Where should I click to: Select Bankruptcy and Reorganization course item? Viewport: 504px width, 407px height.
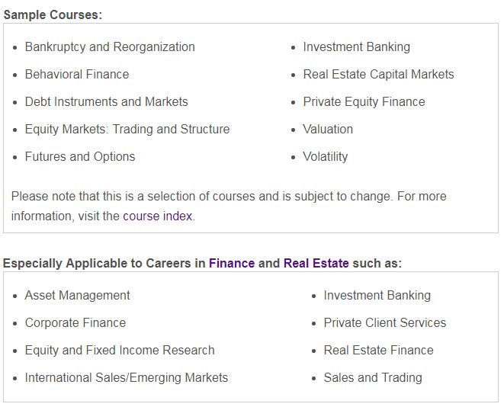[110, 47]
